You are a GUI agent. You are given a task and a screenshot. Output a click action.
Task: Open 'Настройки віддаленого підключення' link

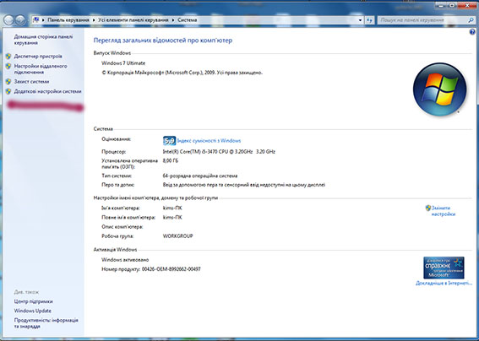point(41,69)
